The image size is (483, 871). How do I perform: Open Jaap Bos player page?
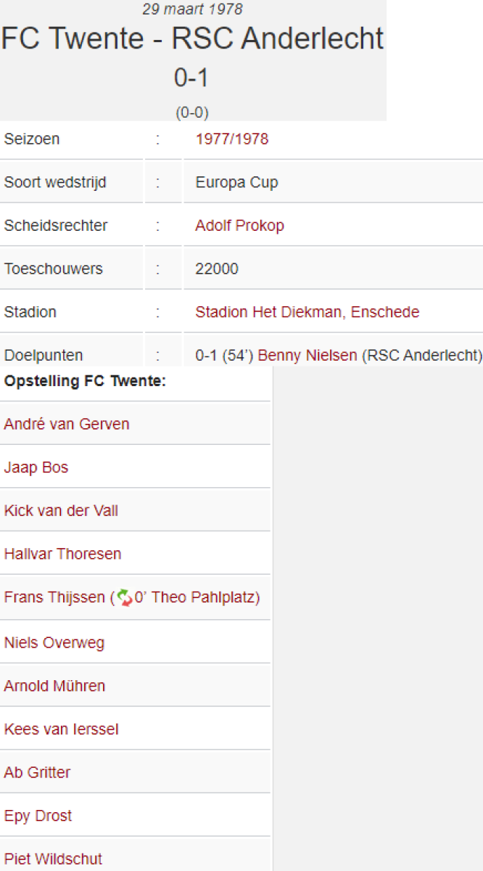(36, 467)
